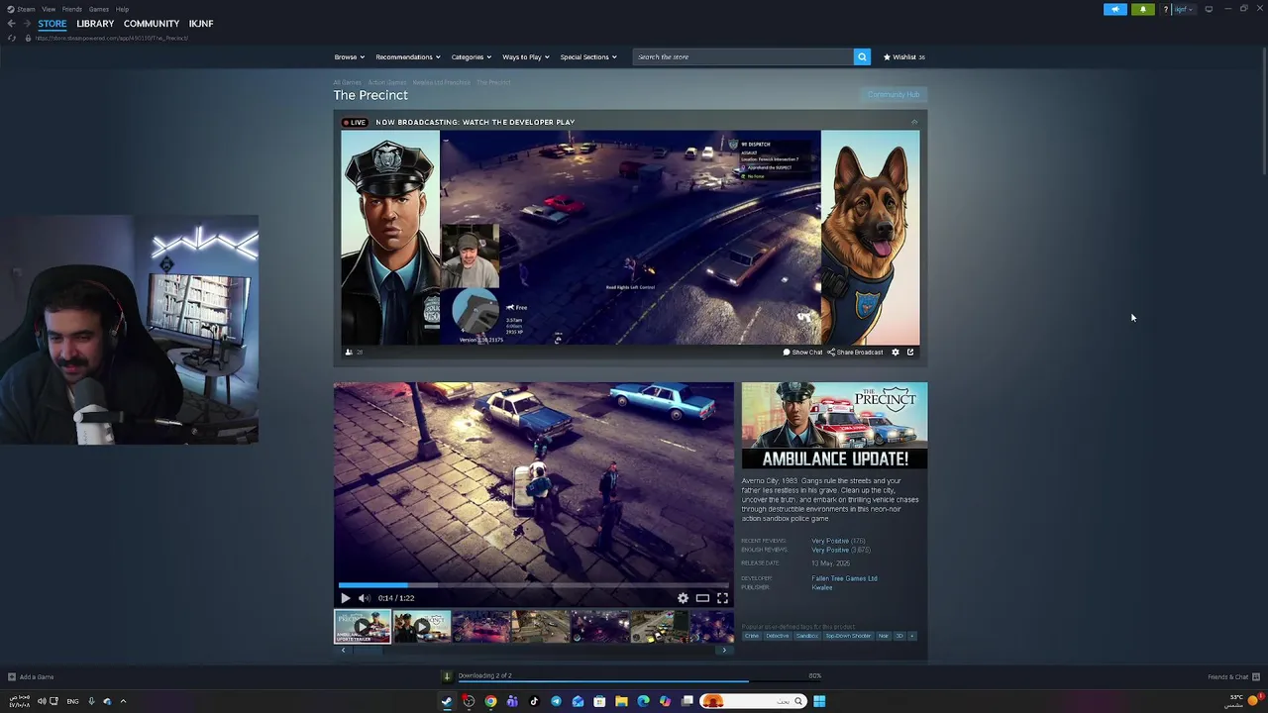
Task: Expand more tags with plus button
Action: click(x=912, y=636)
